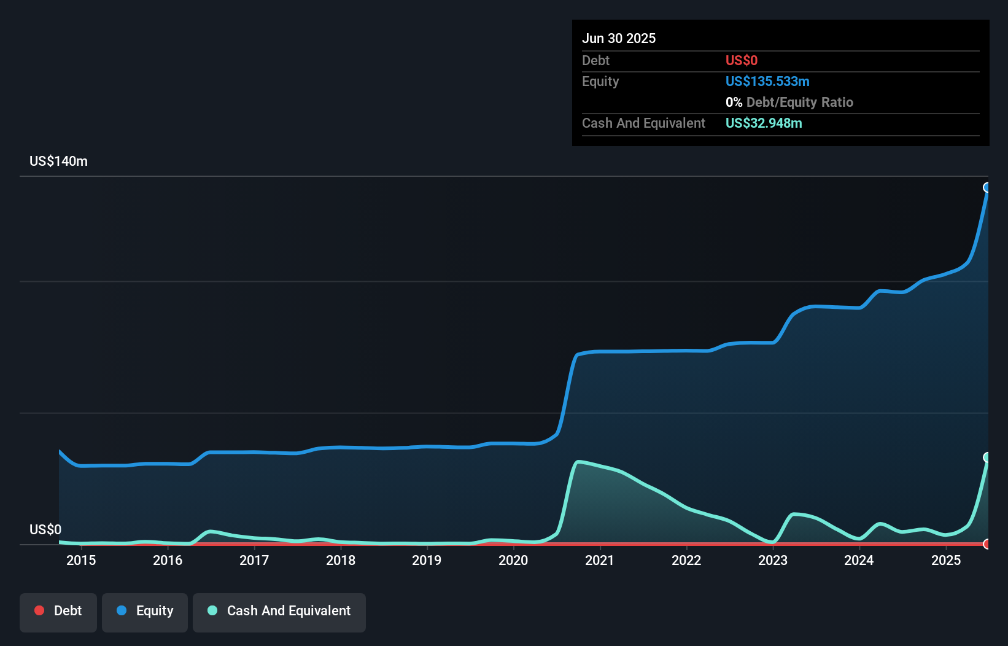This screenshot has height=646, width=1008.
Task: Click the 2024 x-axis label
Action: point(859,560)
